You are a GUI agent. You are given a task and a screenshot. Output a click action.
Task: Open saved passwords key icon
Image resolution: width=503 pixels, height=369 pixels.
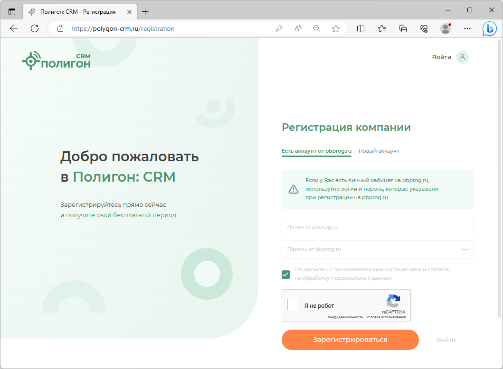click(x=278, y=28)
